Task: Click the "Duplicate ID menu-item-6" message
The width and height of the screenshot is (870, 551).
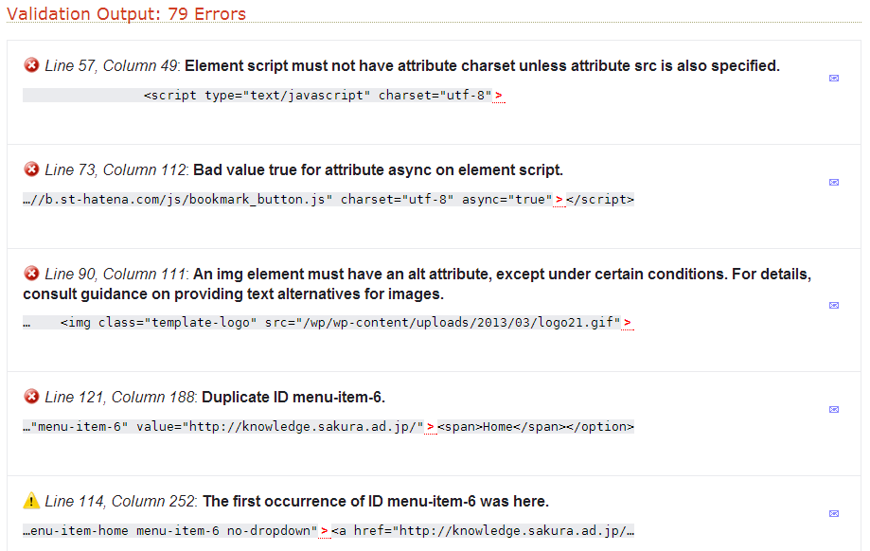Action: (293, 397)
